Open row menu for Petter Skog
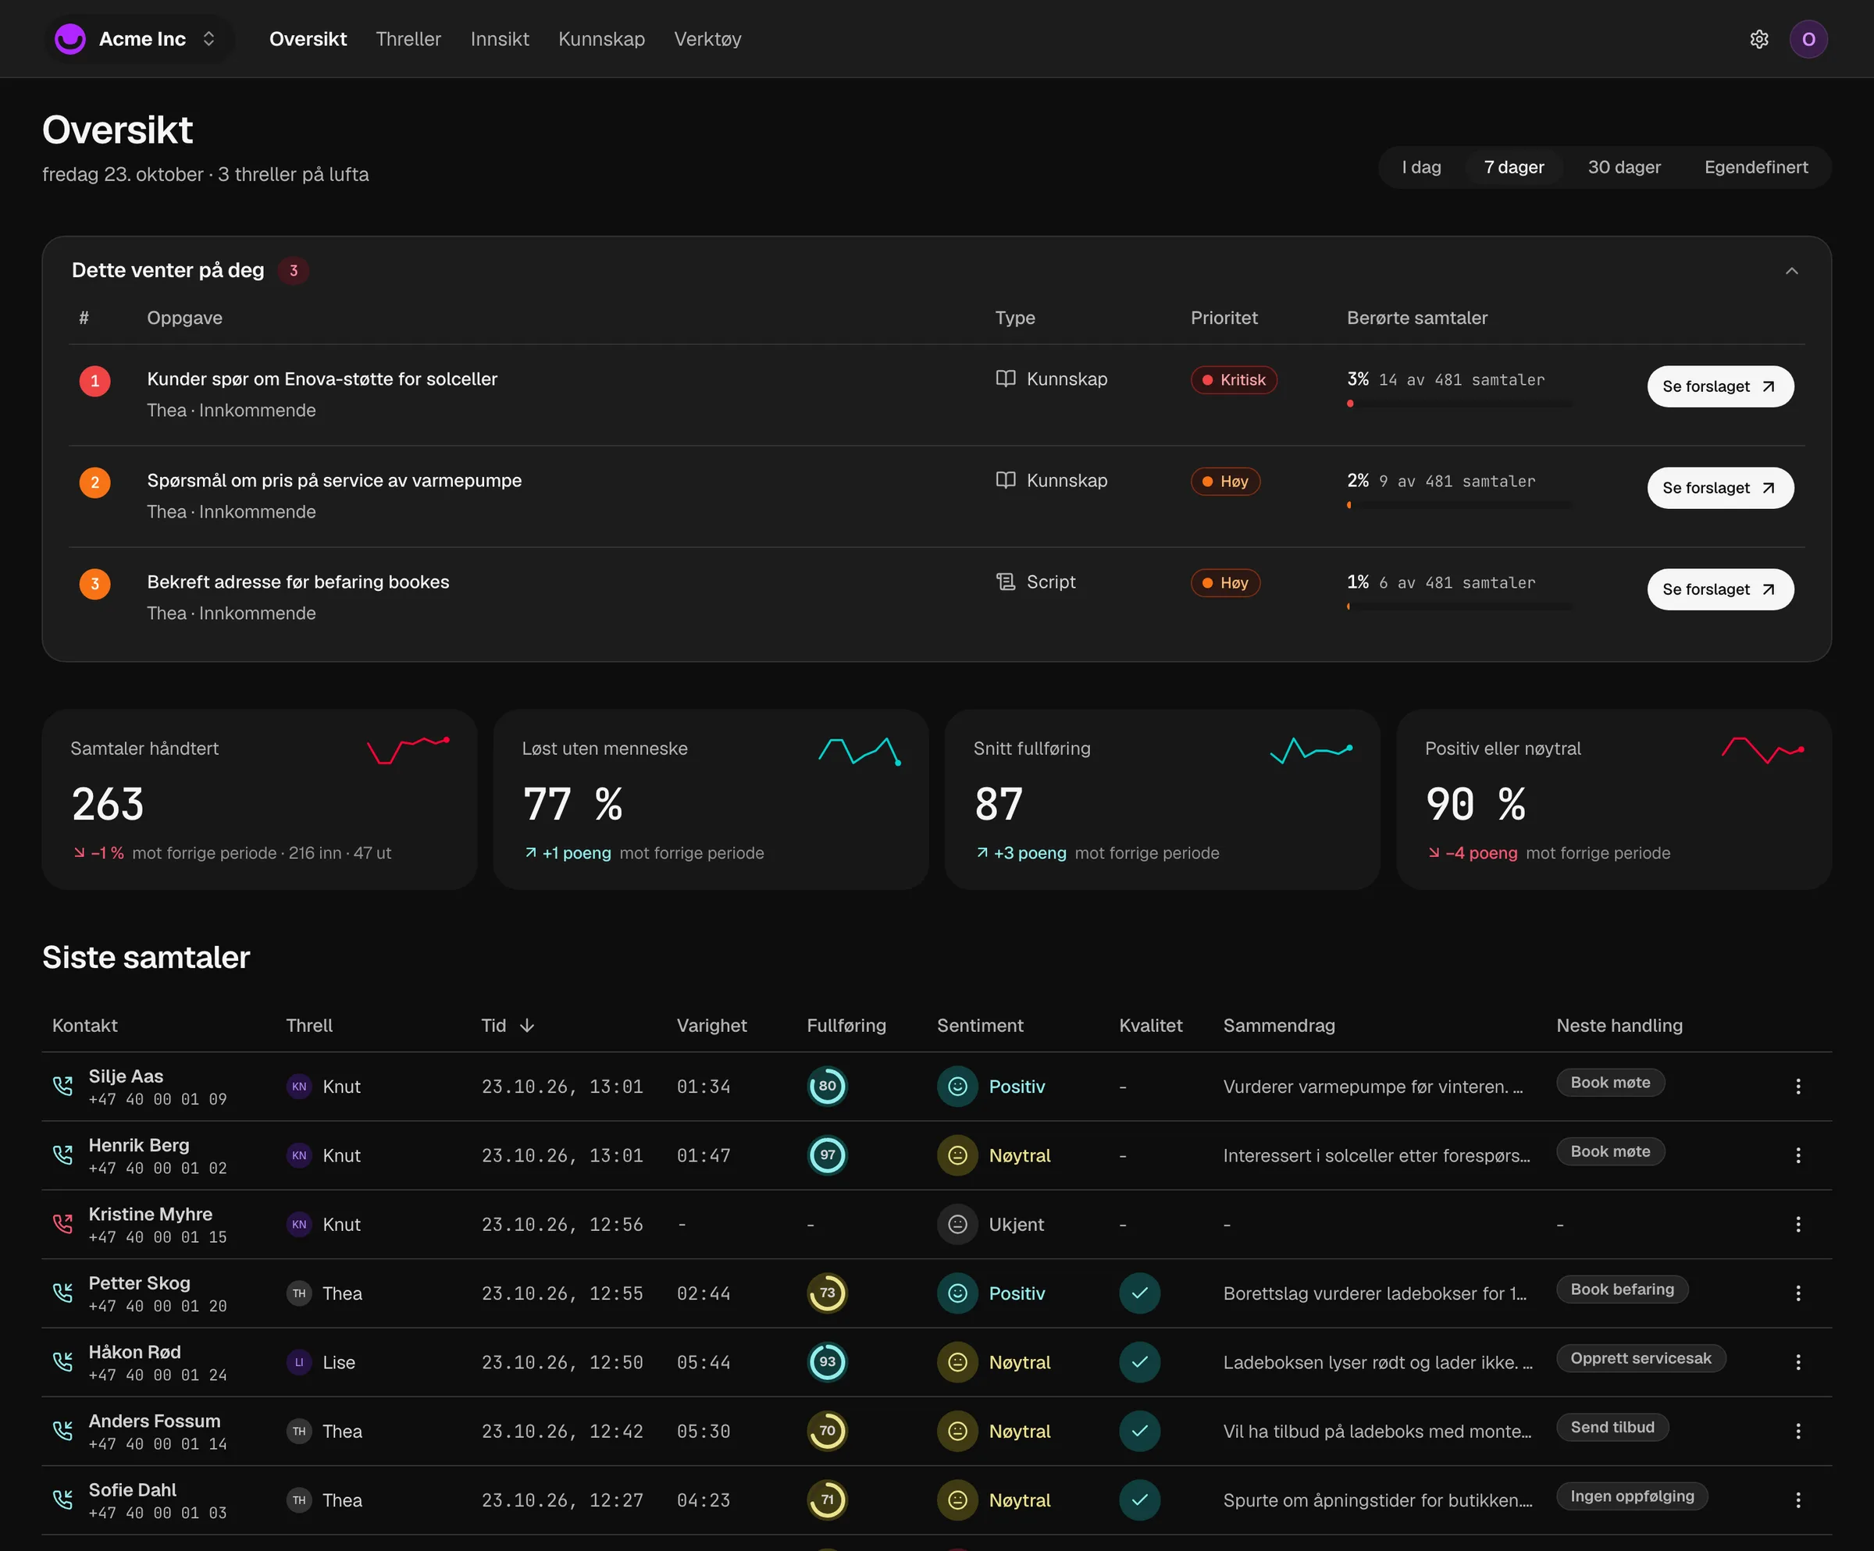The image size is (1874, 1551). point(1798,1293)
